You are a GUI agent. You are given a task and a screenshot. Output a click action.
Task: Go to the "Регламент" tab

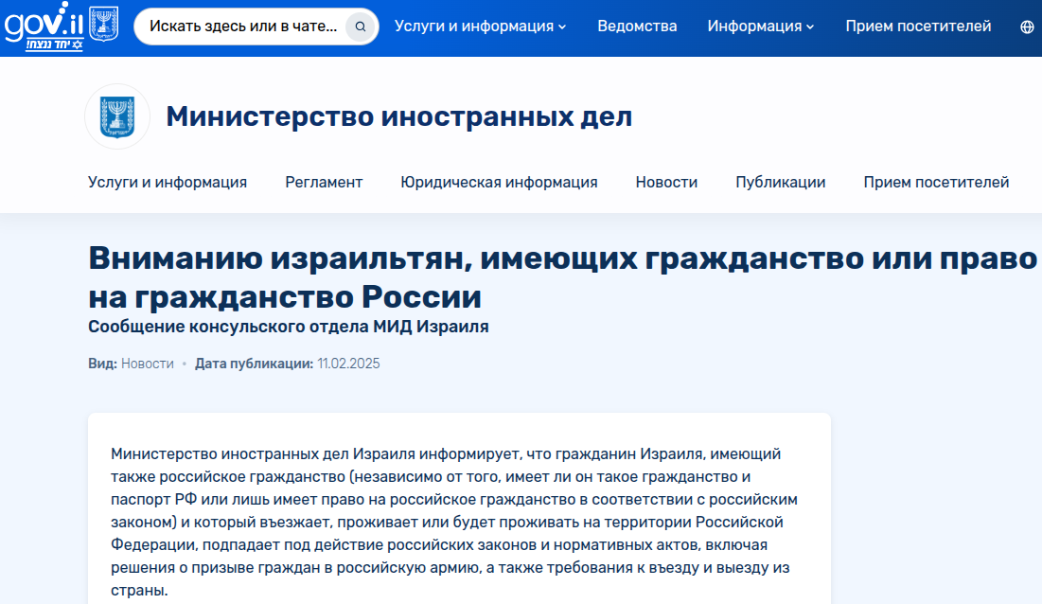coord(324,182)
